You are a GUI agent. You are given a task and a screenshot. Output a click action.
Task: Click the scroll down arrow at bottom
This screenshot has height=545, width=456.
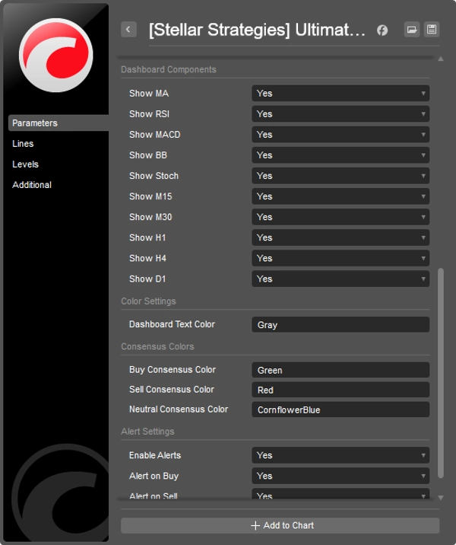pos(441,497)
